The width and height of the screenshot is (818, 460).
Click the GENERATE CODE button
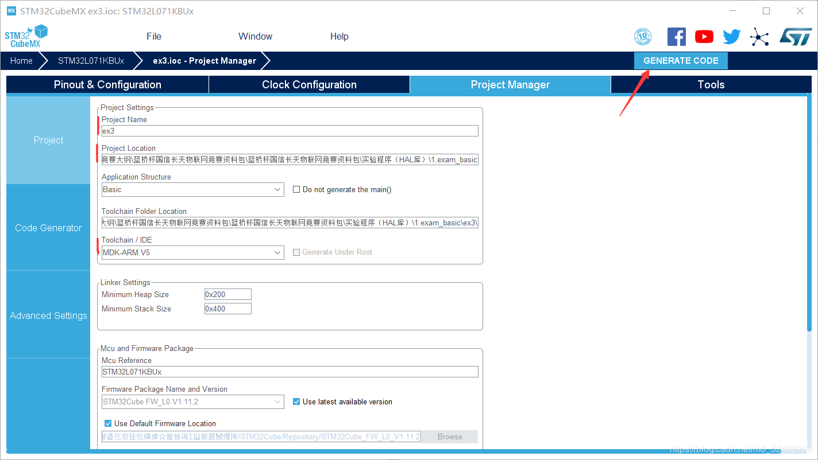(681, 61)
